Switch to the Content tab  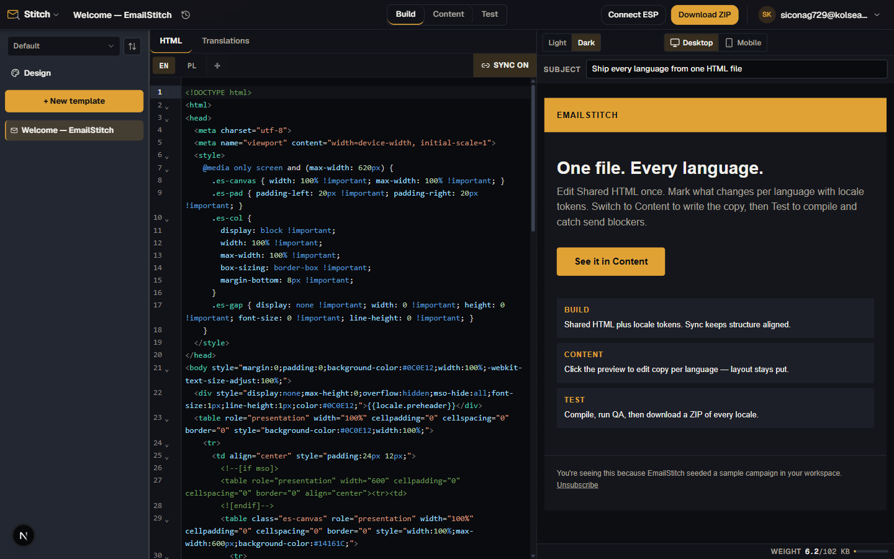click(x=448, y=14)
